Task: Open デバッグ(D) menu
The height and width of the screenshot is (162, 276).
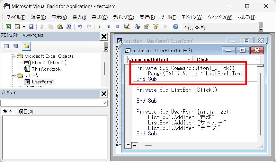Action: (123, 17)
